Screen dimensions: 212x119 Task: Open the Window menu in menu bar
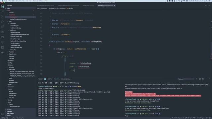pyautogui.click(x=41, y=1)
